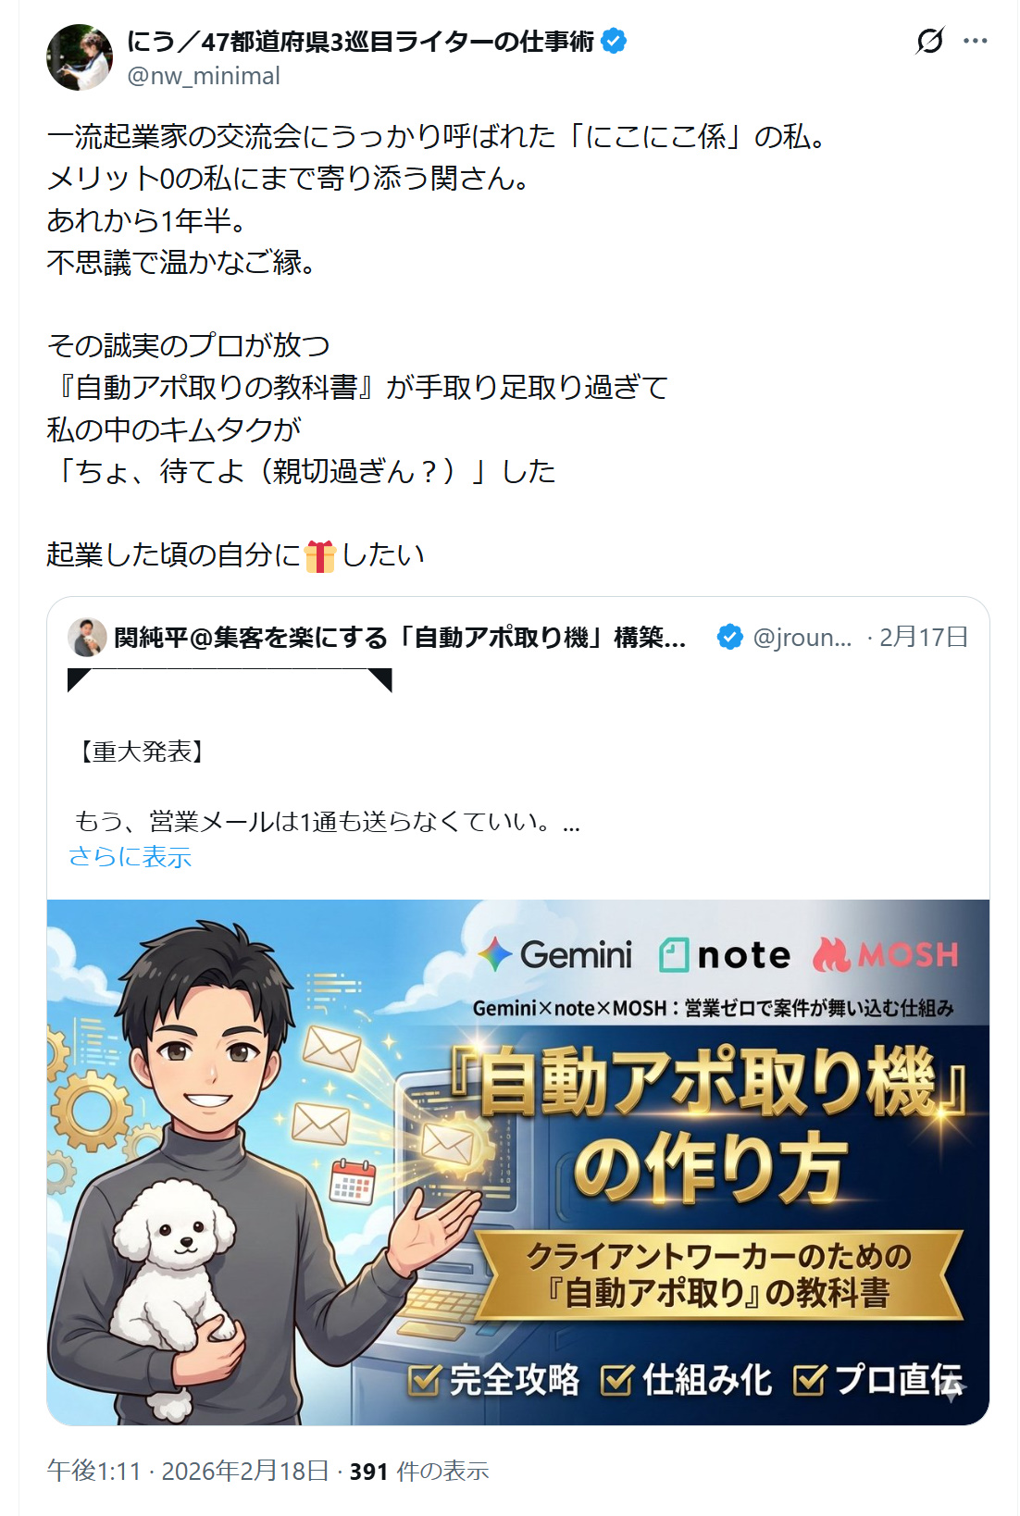This screenshot has height=1516, width=1020.
Task: Click the 仕組み化 checkbox in the banner
Action: [616, 1380]
